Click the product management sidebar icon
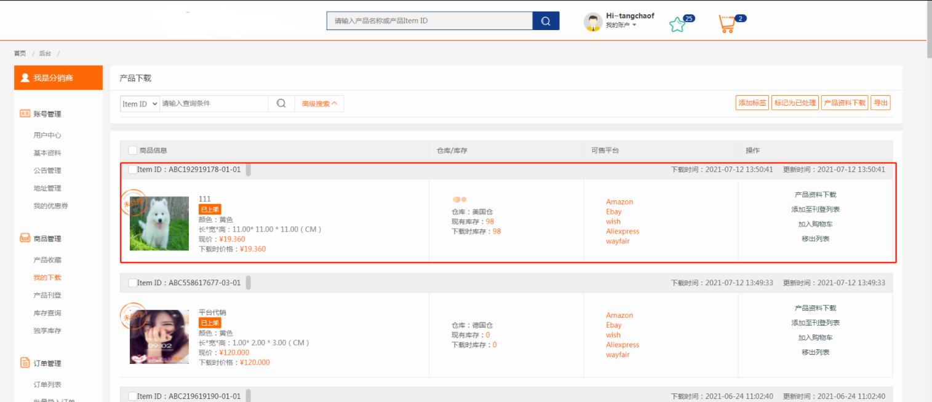This screenshot has height=402, width=932. [x=25, y=238]
